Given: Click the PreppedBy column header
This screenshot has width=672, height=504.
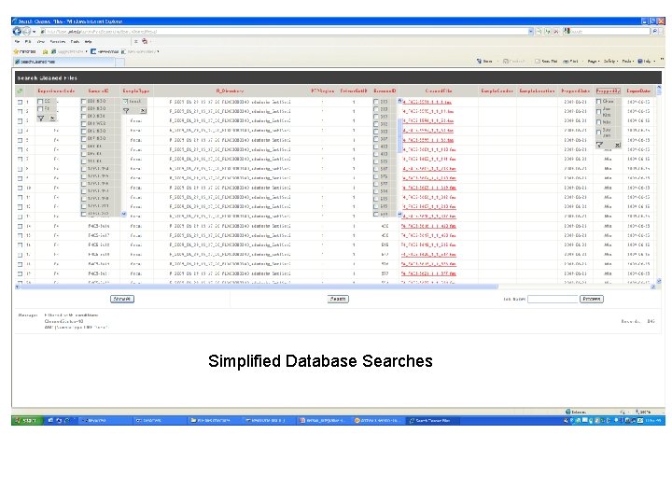Looking at the screenshot, I should [608, 91].
